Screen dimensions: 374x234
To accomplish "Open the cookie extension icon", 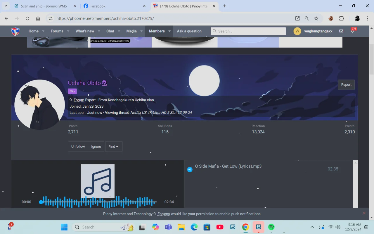I will tap(331, 18).
